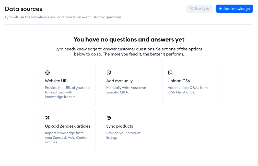Click 'Manually write your own specific Q&A' text
This screenshot has height=166, width=258.
coord(126,90)
